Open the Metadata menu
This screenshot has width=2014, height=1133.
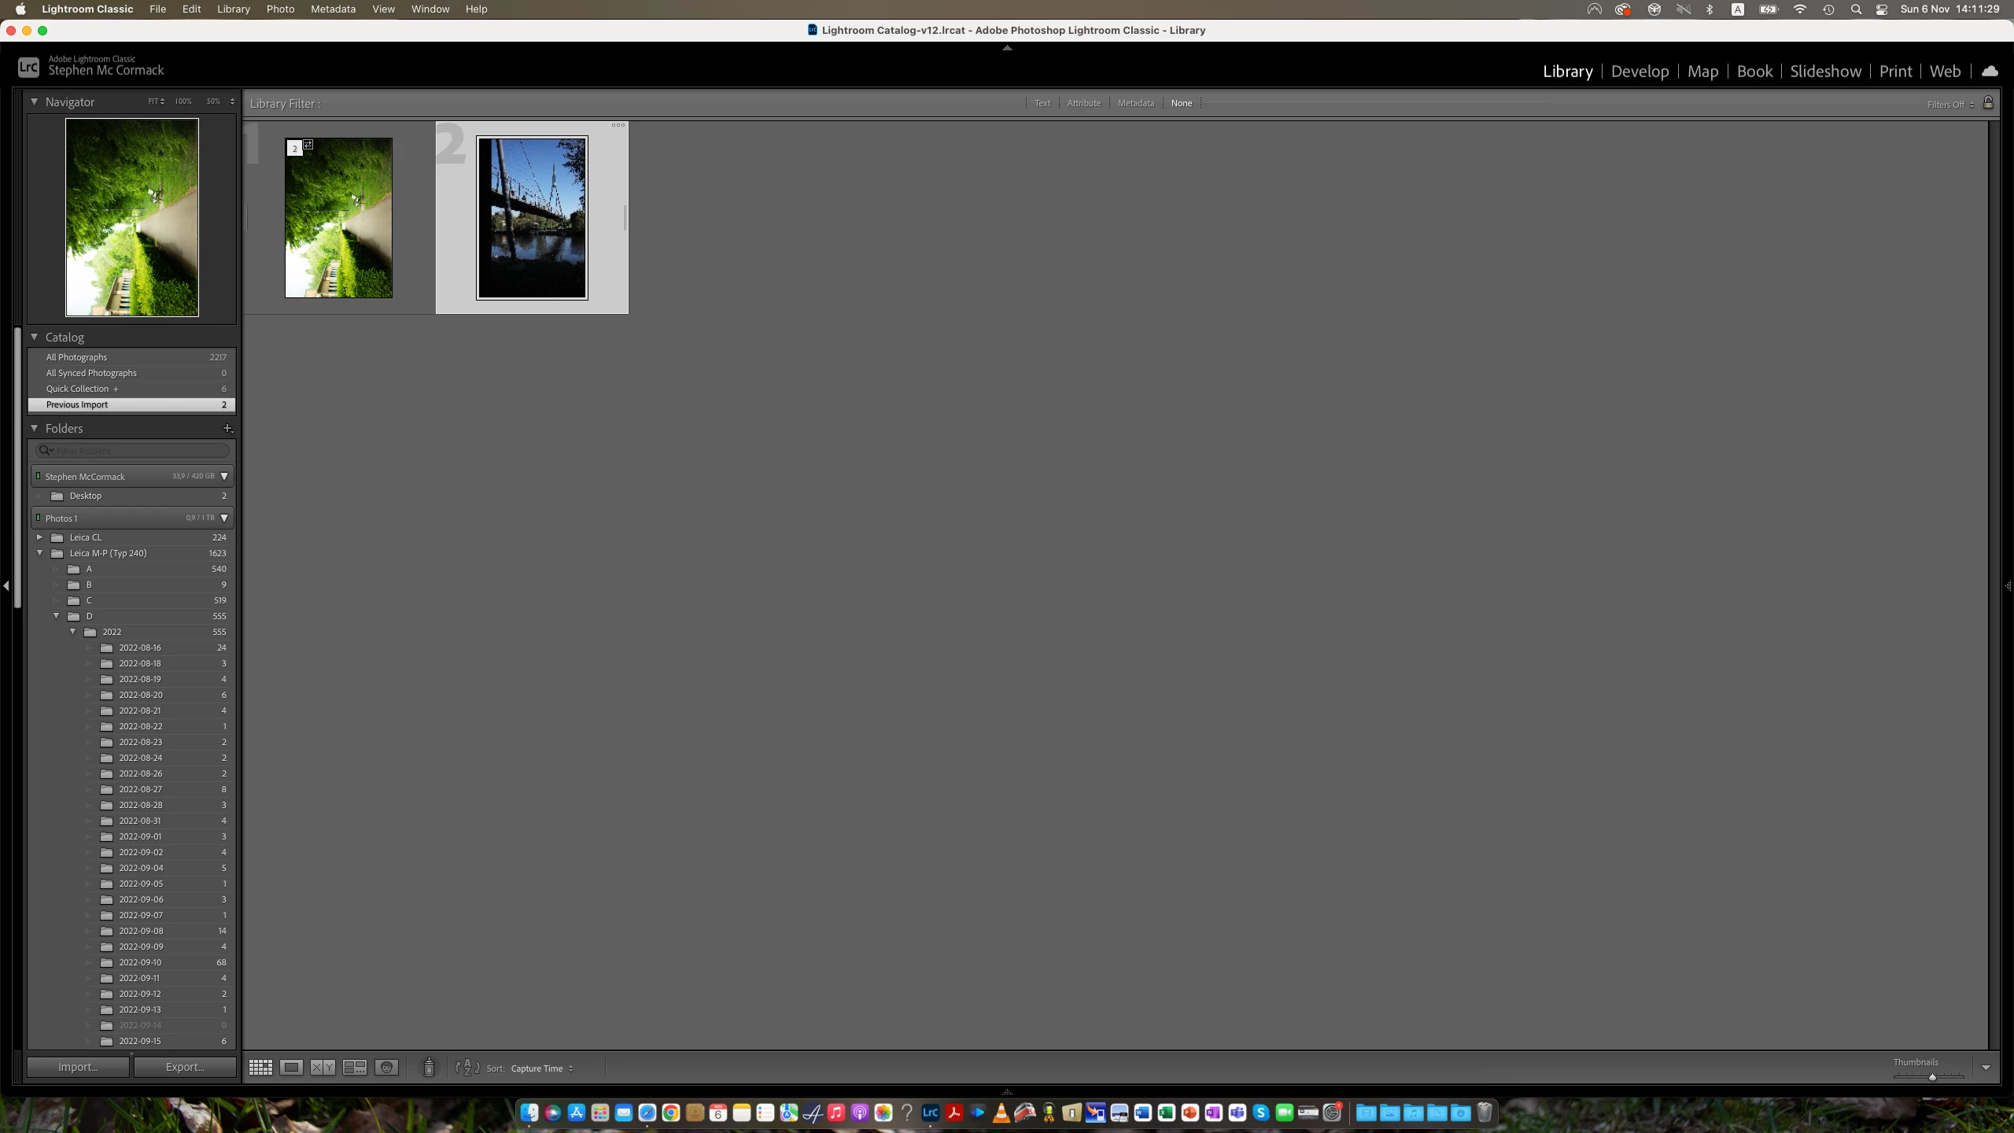point(333,9)
